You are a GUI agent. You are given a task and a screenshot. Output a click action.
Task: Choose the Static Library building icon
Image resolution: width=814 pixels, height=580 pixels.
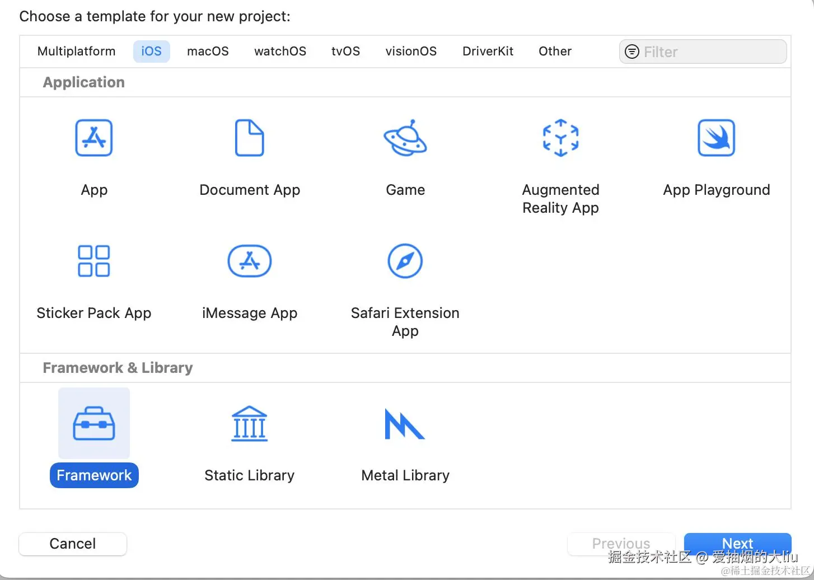tap(250, 424)
